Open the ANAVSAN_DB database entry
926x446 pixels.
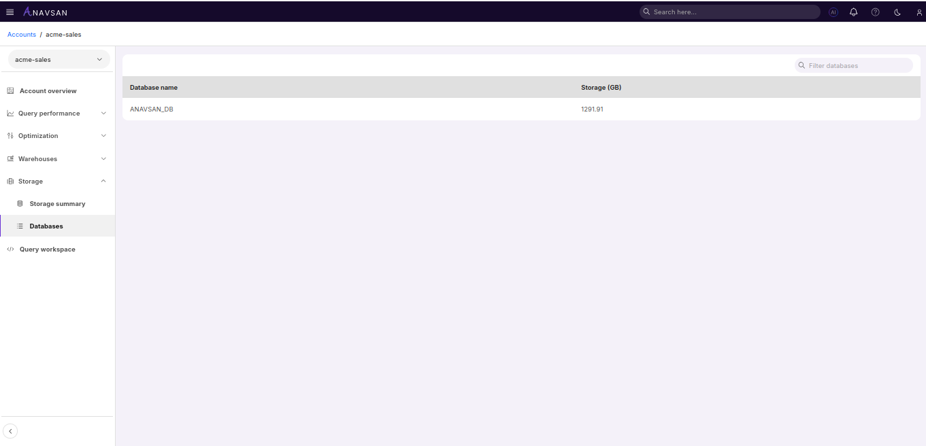tap(151, 109)
